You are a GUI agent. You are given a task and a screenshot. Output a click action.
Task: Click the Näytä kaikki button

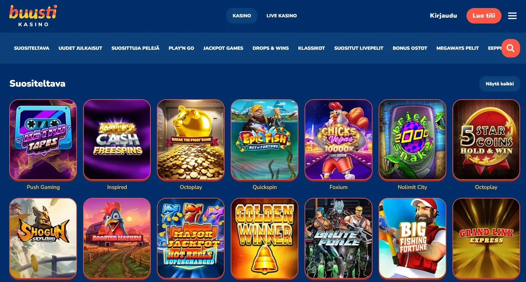click(x=500, y=84)
